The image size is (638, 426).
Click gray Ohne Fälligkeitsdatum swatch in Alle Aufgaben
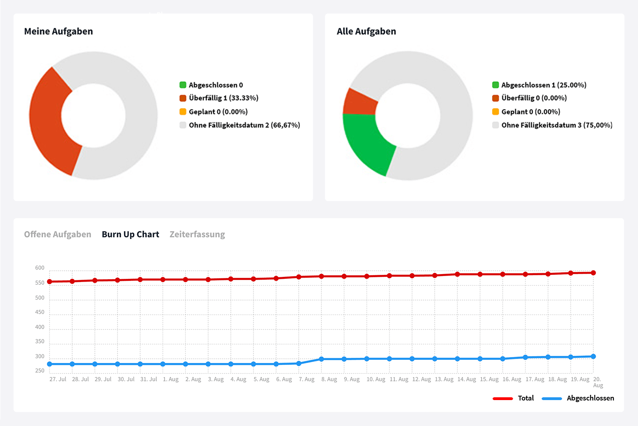[496, 125]
